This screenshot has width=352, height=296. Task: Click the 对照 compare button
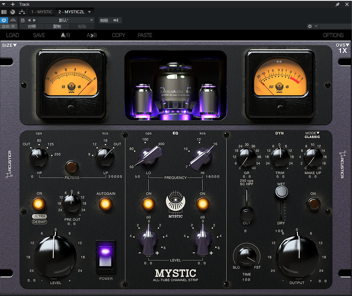pyautogui.click(x=32, y=26)
